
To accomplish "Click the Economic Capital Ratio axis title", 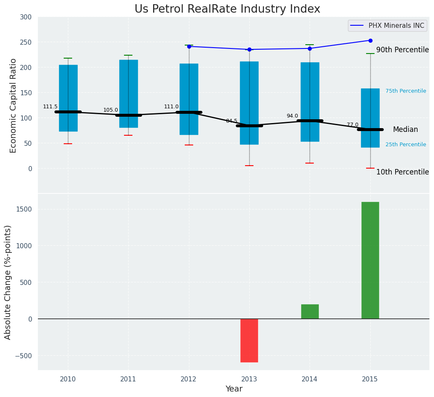I will tap(13, 105).
